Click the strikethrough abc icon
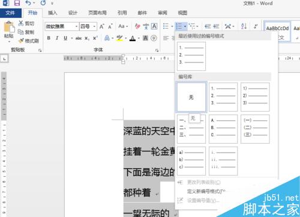300x217 pixels. click(79, 38)
